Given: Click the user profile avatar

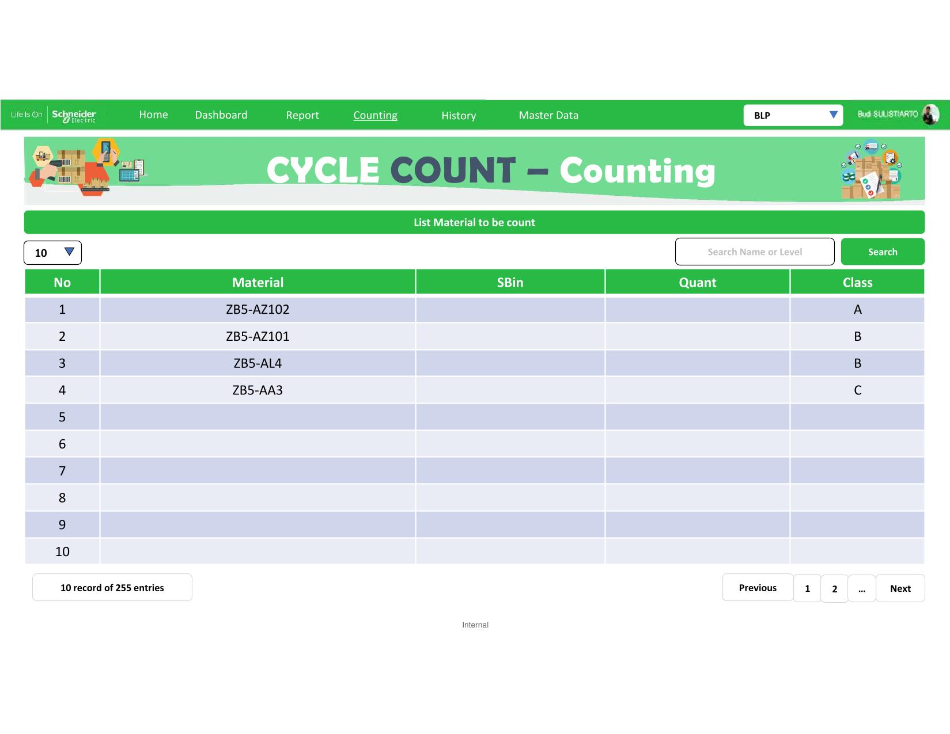Looking at the screenshot, I should point(930,115).
